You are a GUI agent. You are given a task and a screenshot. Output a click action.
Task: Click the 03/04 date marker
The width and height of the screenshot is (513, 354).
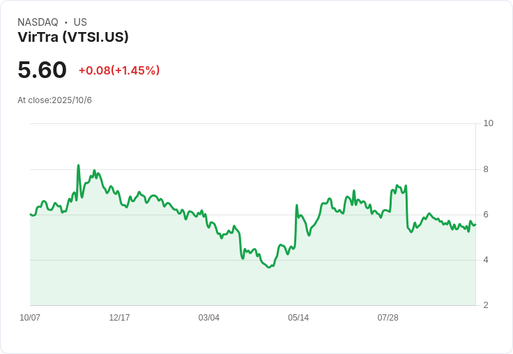(x=208, y=318)
